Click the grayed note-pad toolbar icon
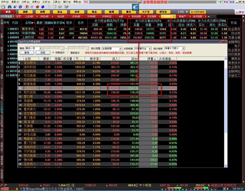This screenshot has width=245, height=191. (49, 7)
